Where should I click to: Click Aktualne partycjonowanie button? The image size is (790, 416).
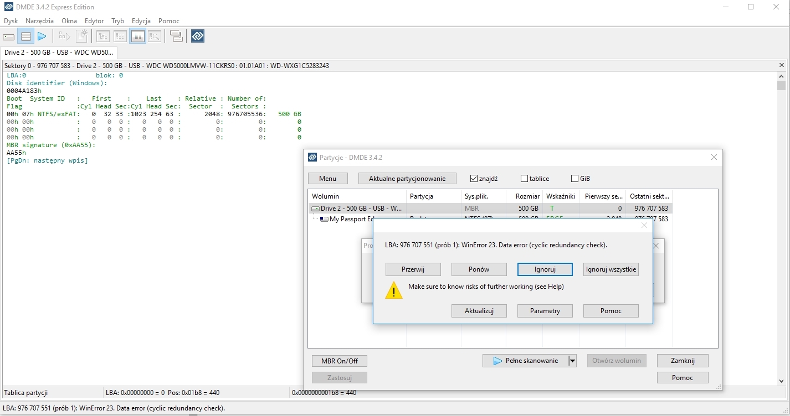407,179
